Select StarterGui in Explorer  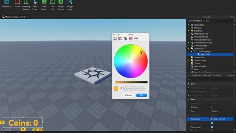tap(199, 48)
